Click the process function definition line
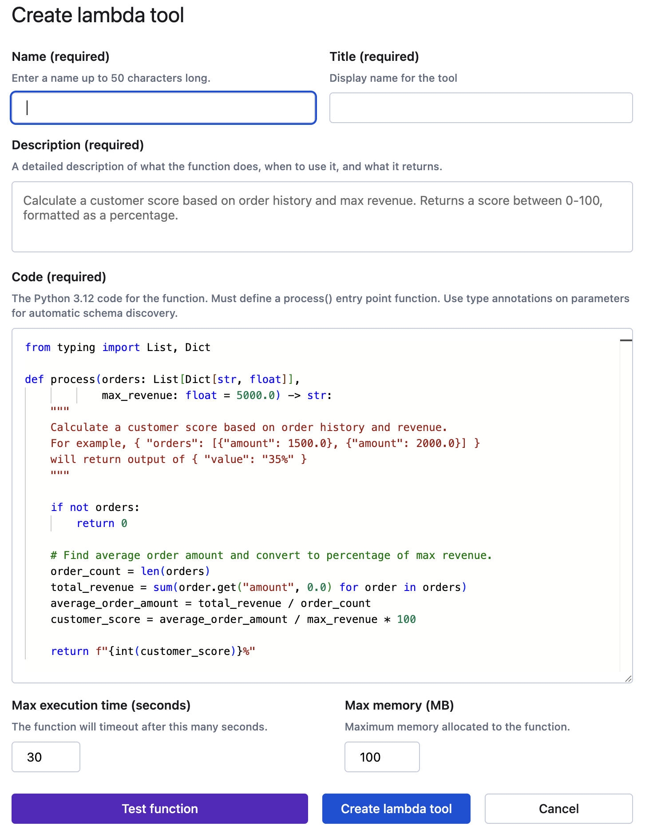The image size is (649, 838). (162, 379)
